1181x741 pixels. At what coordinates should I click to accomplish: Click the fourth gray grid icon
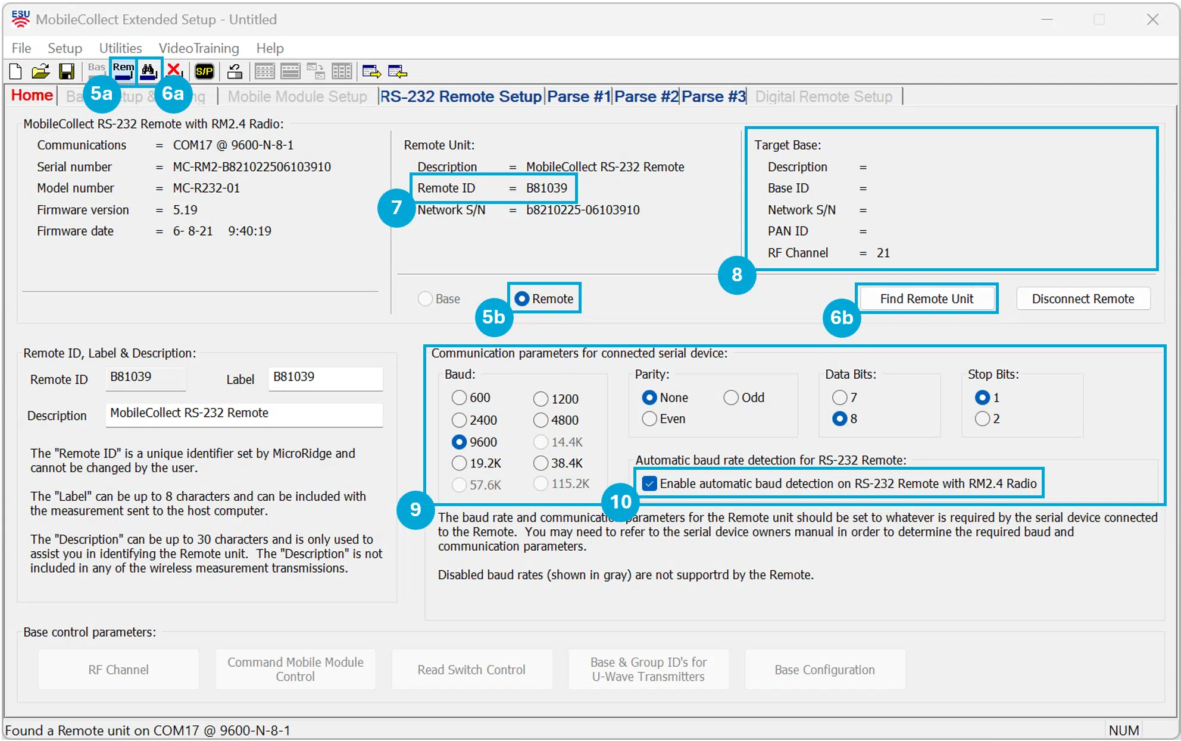[x=342, y=72]
